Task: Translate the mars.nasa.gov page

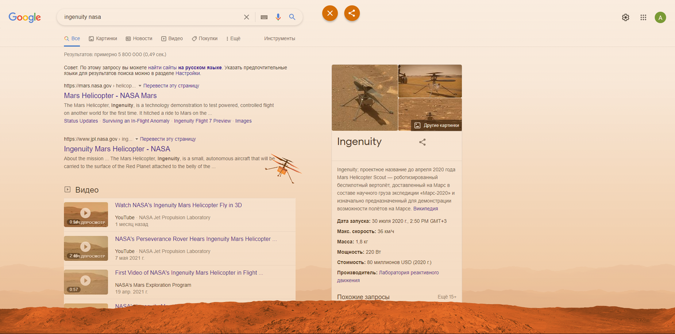Action: pos(171,85)
